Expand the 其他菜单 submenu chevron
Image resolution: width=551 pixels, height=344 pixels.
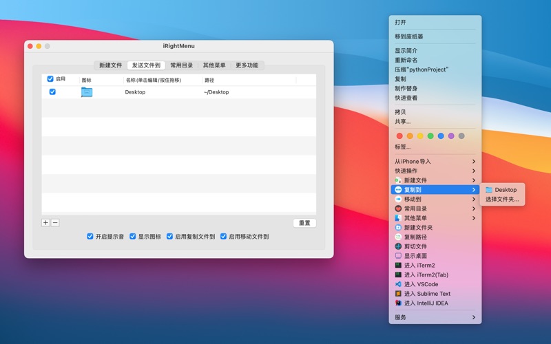coord(474,218)
